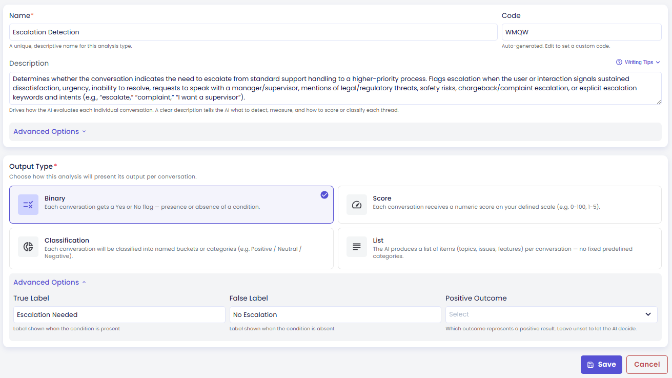Click the True Label input field
672x378 pixels.
point(119,314)
